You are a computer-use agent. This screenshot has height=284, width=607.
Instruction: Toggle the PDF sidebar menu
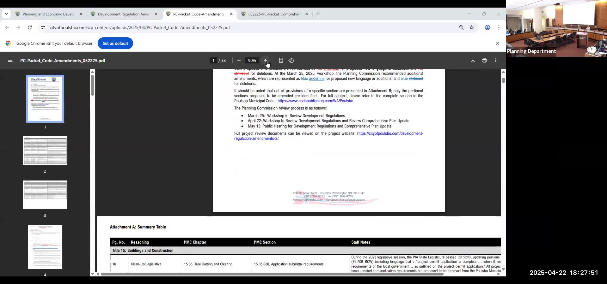point(10,60)
